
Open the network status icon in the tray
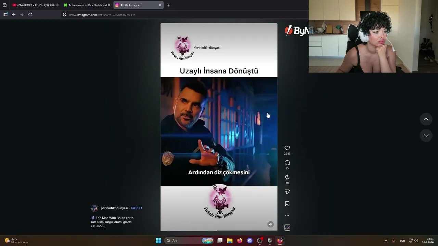[x=411, y=241]
